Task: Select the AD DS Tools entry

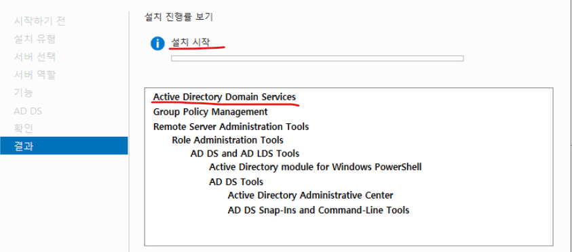Action: 236,182
